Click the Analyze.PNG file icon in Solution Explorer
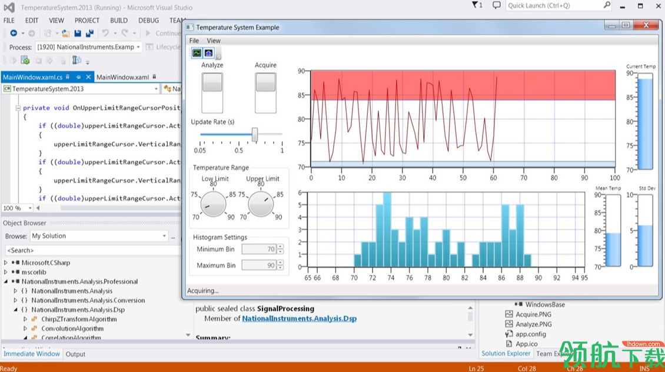The image size is (665, 372). click(x=509, y=324)
